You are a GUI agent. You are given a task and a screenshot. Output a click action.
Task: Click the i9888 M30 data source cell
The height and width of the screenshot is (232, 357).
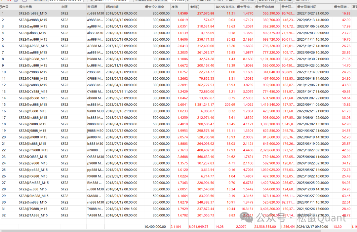click(x=95, y=124)
